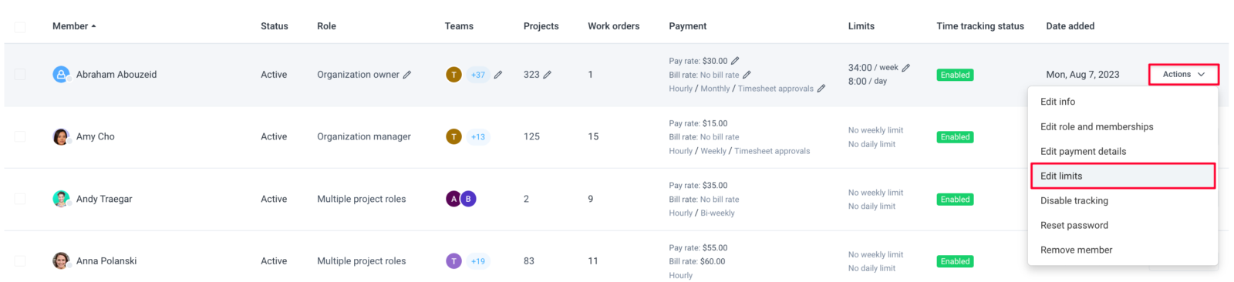Edit Abraham's pay rate pencil icon

tap(735, 61)
